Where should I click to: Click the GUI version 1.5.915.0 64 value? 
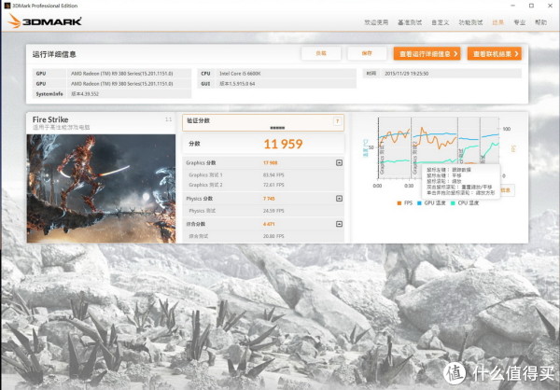[x=237, y=84]
